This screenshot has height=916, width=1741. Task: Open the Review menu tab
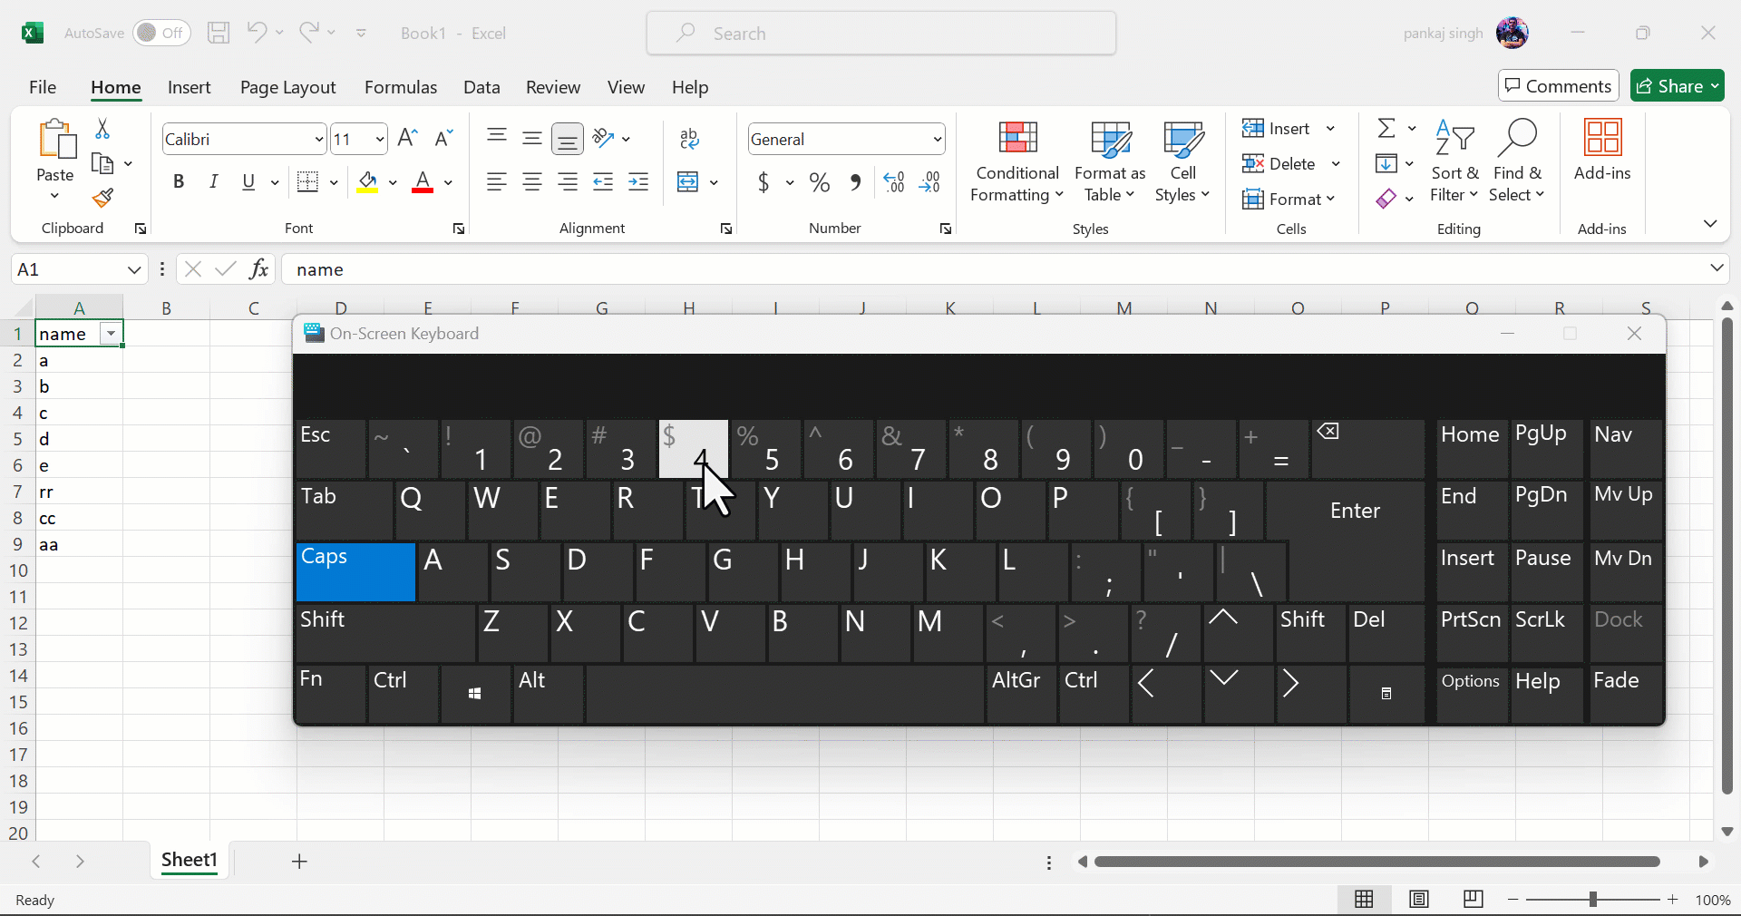pos(552,87)
